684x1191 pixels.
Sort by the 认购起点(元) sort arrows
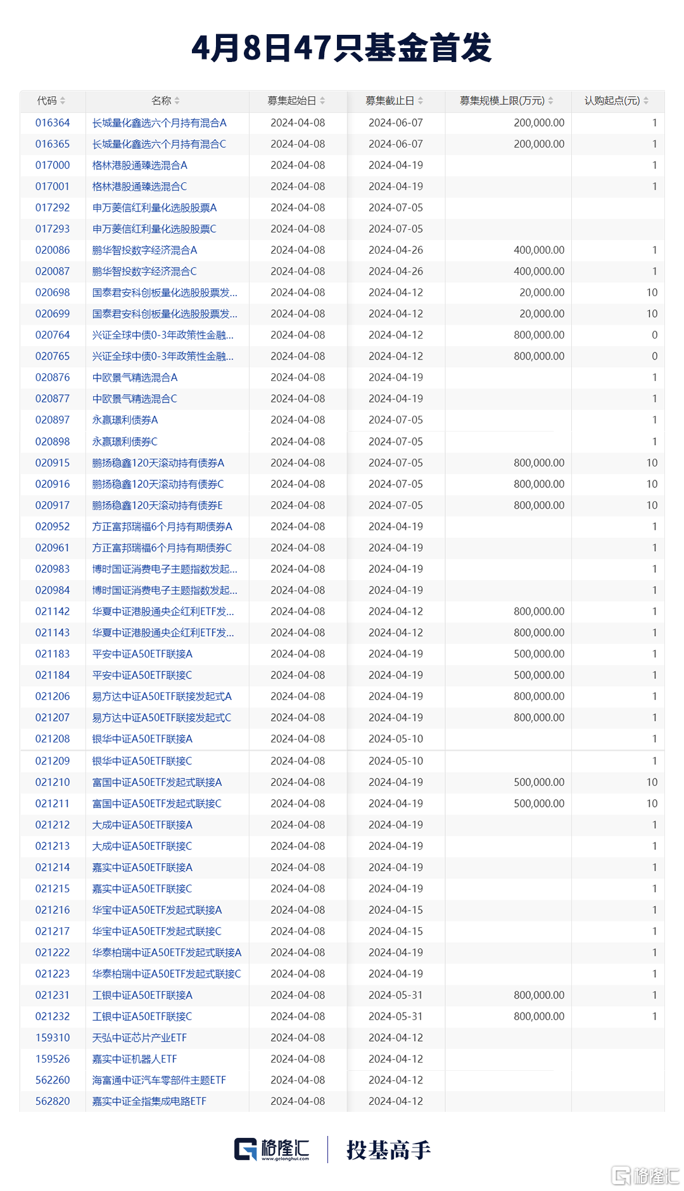[x=646, y=101]
